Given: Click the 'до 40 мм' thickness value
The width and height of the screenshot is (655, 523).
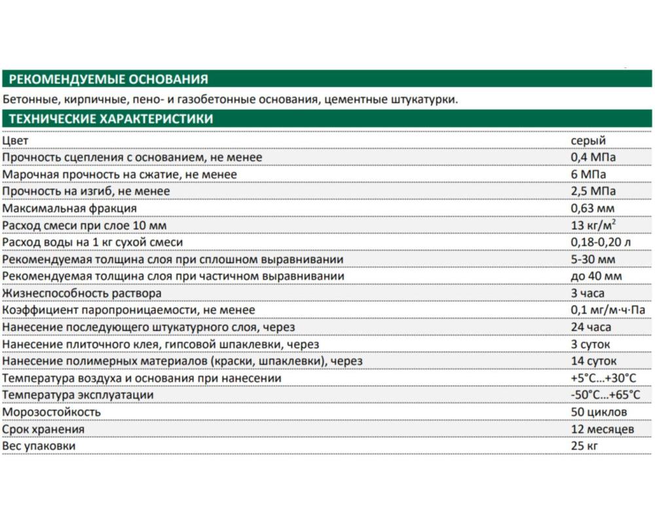Looking at the screenshot, I should click(595, 276).
